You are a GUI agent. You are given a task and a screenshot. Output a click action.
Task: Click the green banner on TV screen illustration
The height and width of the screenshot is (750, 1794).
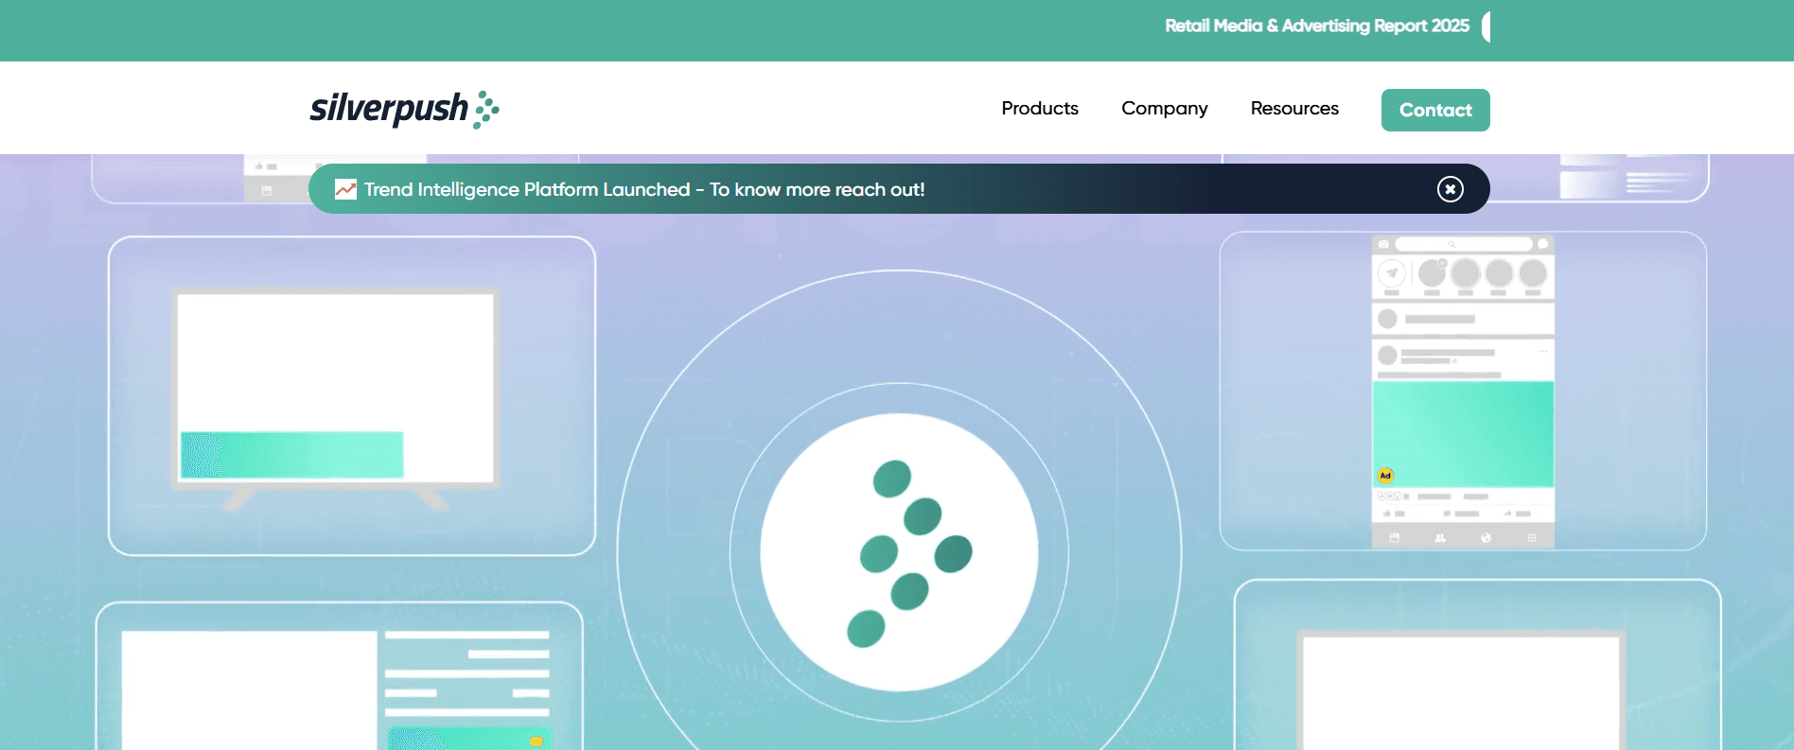click(x=291, y=455)
